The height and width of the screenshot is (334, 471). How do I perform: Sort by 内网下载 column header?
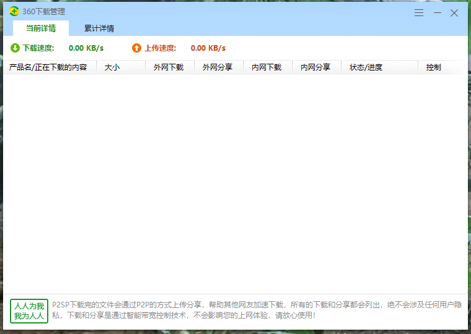(x=268, y=67)
